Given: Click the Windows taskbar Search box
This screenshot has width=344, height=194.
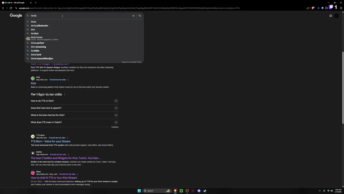Looking at the screenshot, I should pyautogui.click(x=157, y=191).
